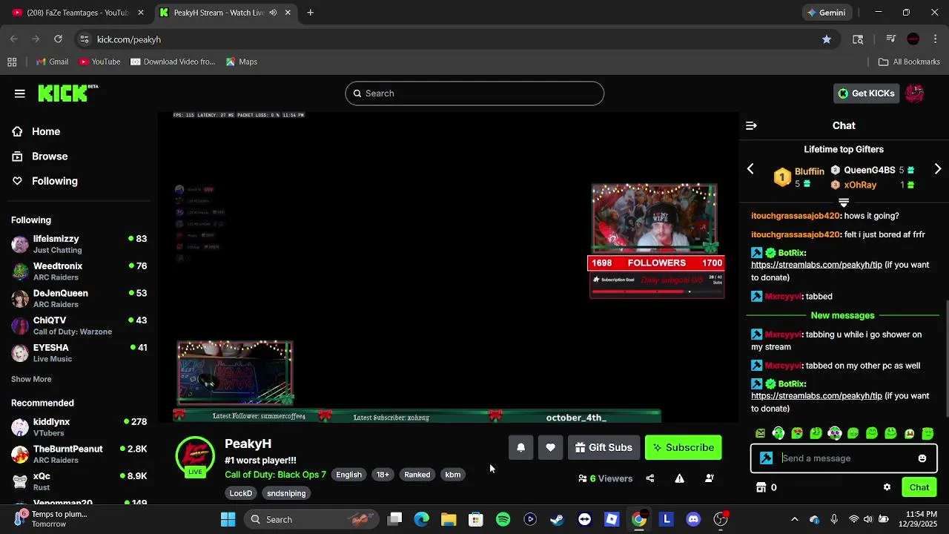
Task: Share the stream
Action: [650, 478]
